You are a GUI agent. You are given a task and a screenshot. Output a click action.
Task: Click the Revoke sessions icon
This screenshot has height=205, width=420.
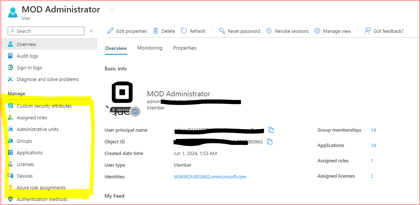[269, 31]
